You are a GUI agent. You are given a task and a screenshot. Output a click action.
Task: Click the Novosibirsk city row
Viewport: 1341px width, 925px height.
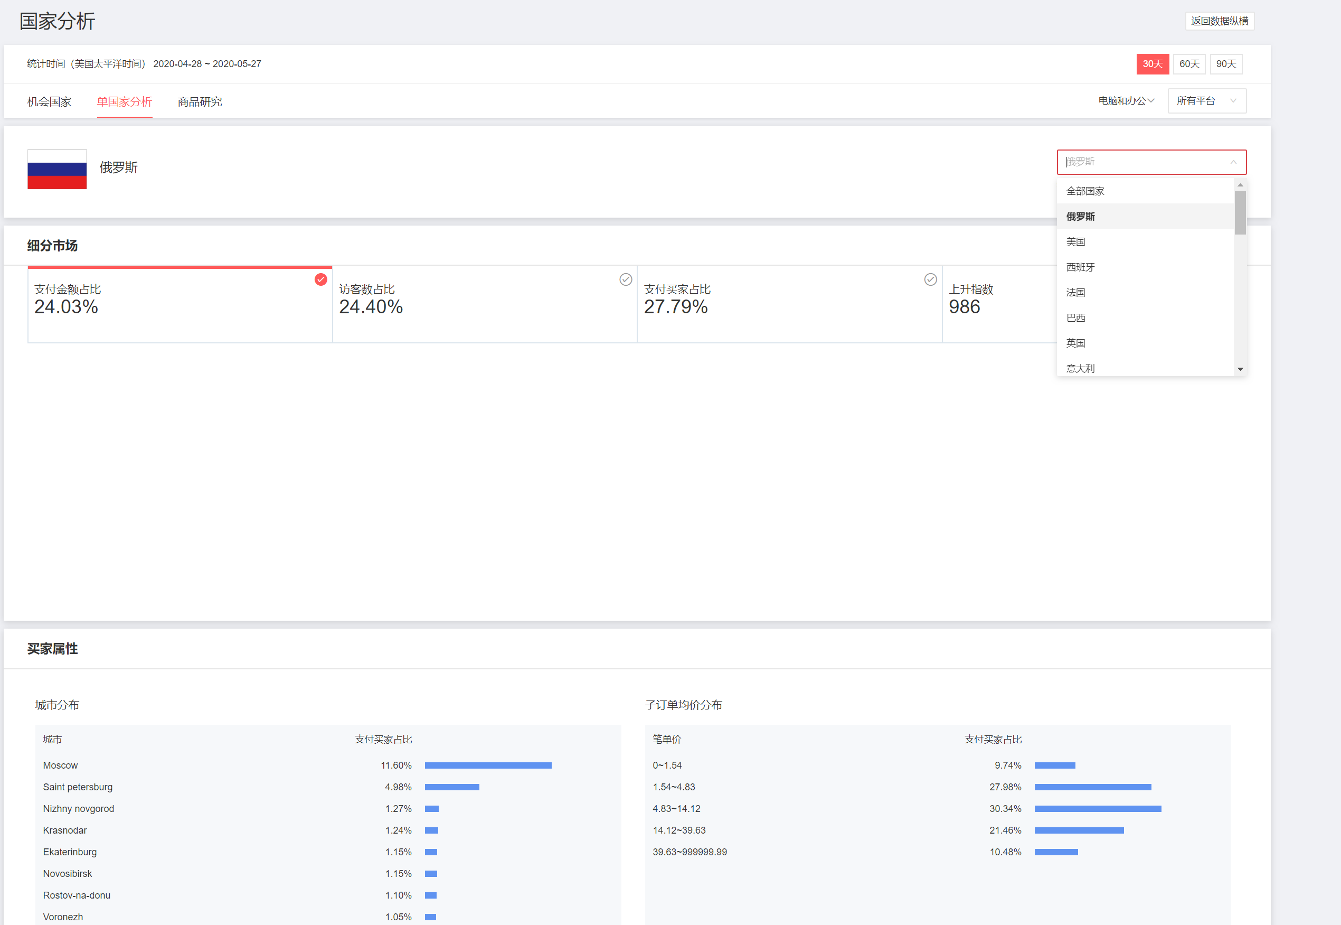(x=328, y=873)
